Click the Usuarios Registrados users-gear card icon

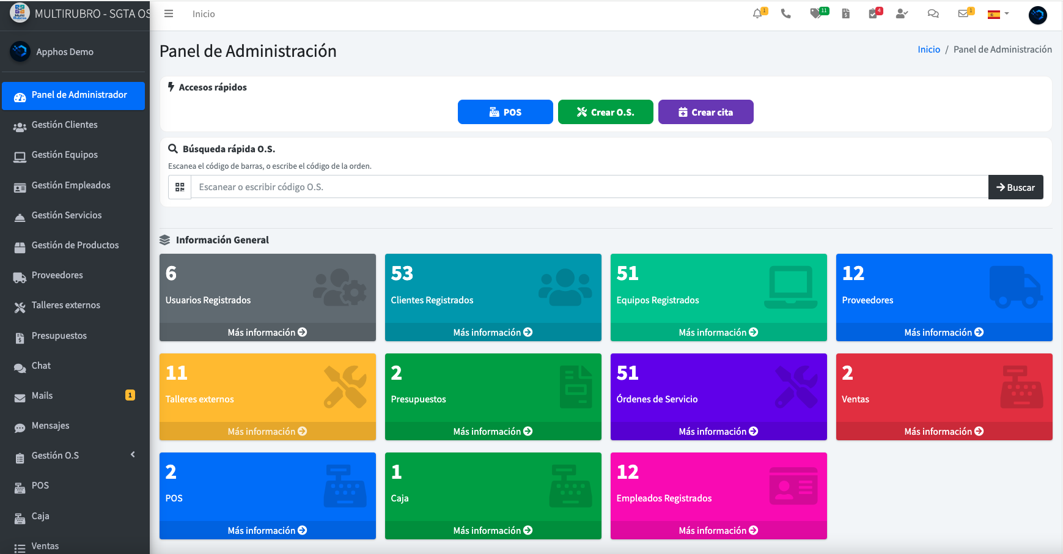coord(340,287)
